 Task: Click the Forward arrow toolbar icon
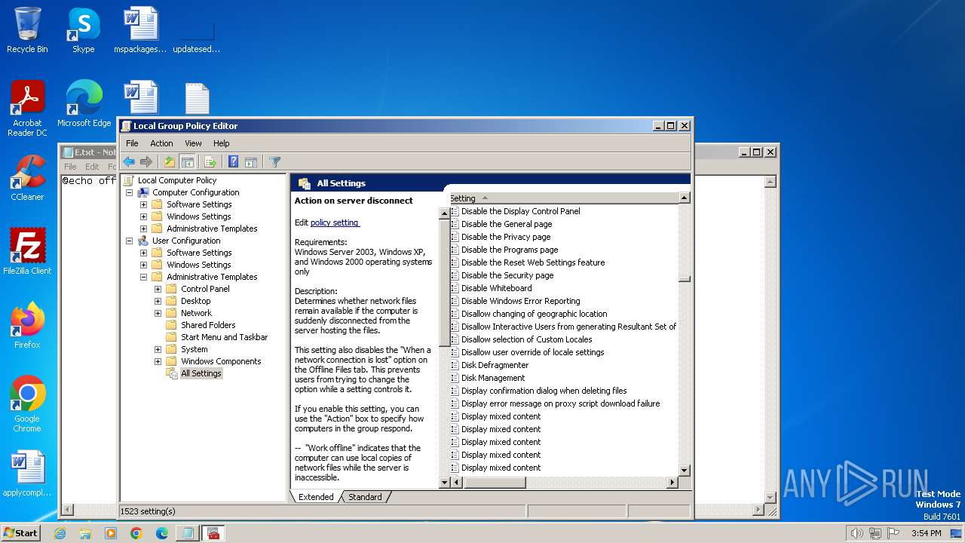(x=146, y=161)
